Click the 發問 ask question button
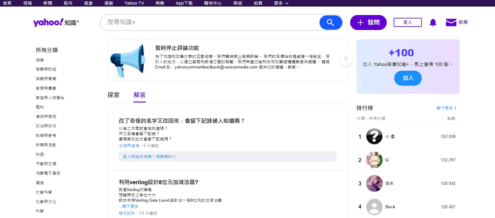 click(x=368, y=23)
